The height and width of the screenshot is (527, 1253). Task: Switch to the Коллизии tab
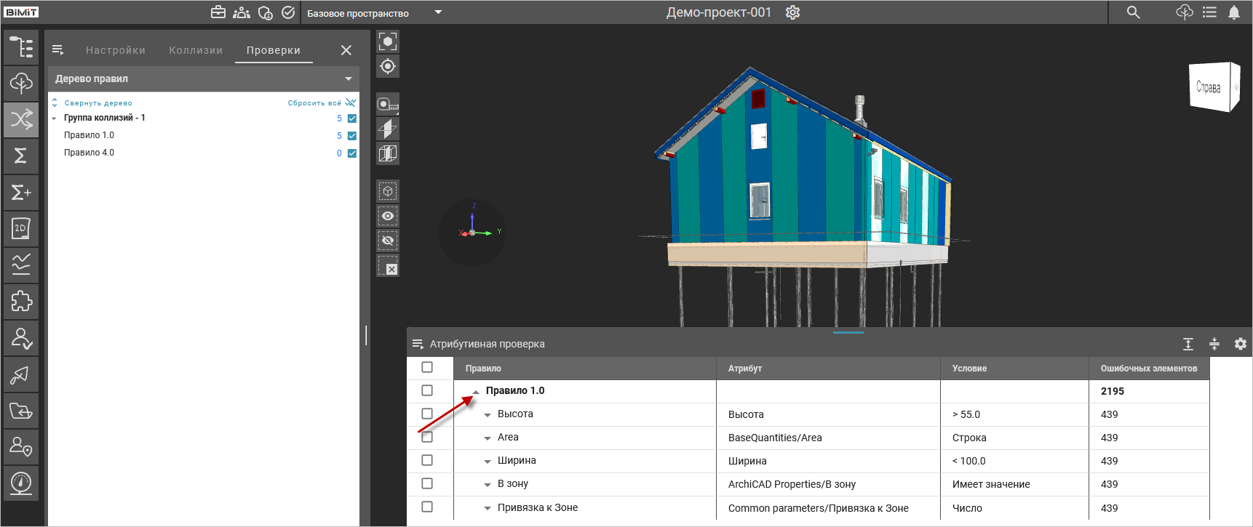(x=196, y=50)
